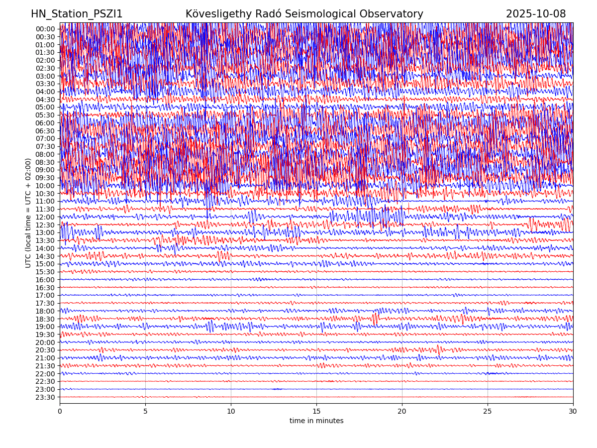Select the 5 minute axis tick
597x448 pixels.
pos(145,411)
